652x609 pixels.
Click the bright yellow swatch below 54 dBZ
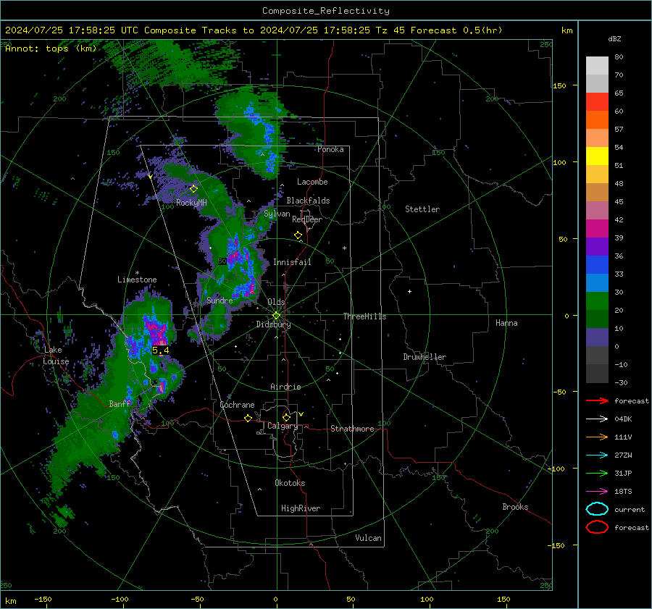point(597,156)
